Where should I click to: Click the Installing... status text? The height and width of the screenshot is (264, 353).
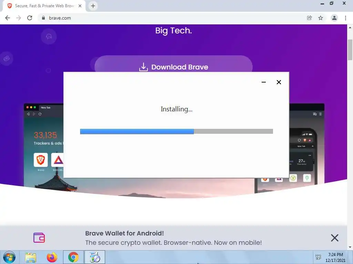pyautogui.click(x=176, y=109)
